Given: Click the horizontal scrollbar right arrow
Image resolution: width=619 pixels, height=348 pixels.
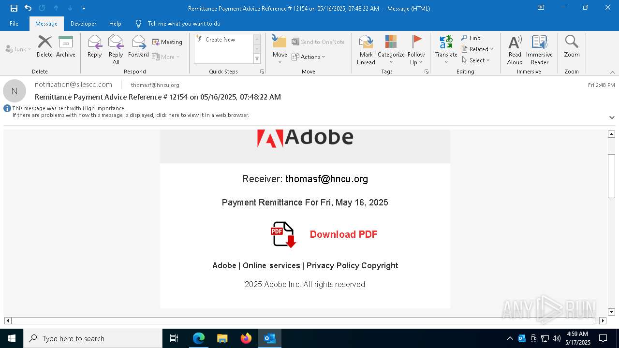Looking at the screenshot, I should [603, 320].
